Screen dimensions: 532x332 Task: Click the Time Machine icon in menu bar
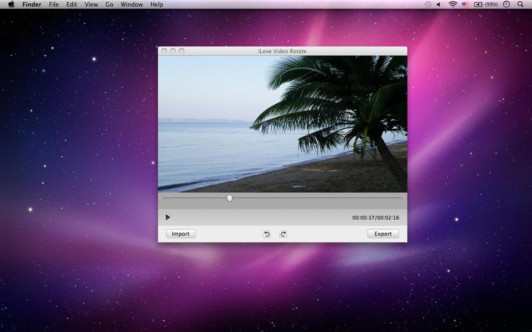click(x=428, y=5)
